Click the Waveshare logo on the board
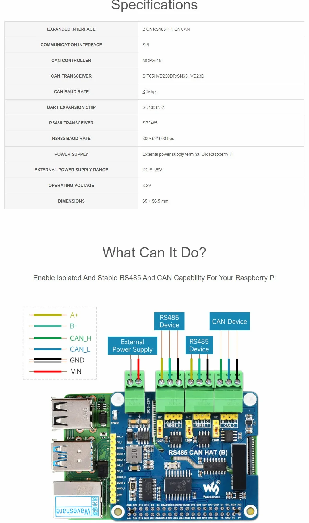309x523 pixels. click(x=211, y=490)
